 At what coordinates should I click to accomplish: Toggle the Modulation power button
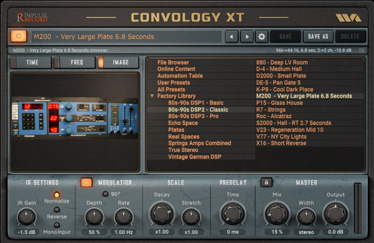86,183
